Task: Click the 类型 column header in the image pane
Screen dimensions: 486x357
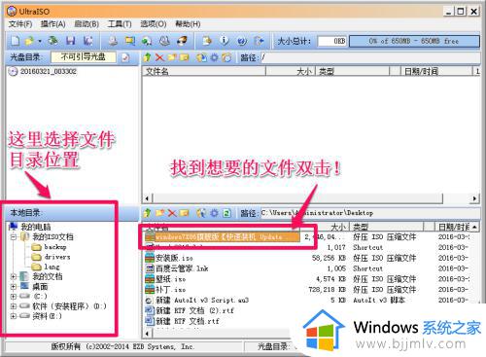Action: point(352,71)
